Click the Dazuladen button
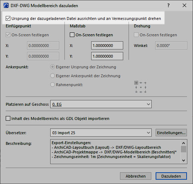 (x=171, y=176)
